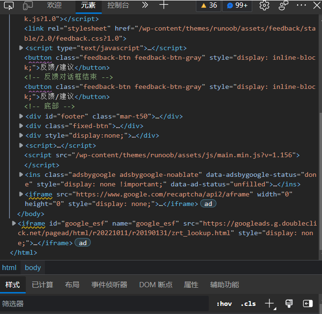Activate the inspect element picker icon

click(x=9, y=5)
